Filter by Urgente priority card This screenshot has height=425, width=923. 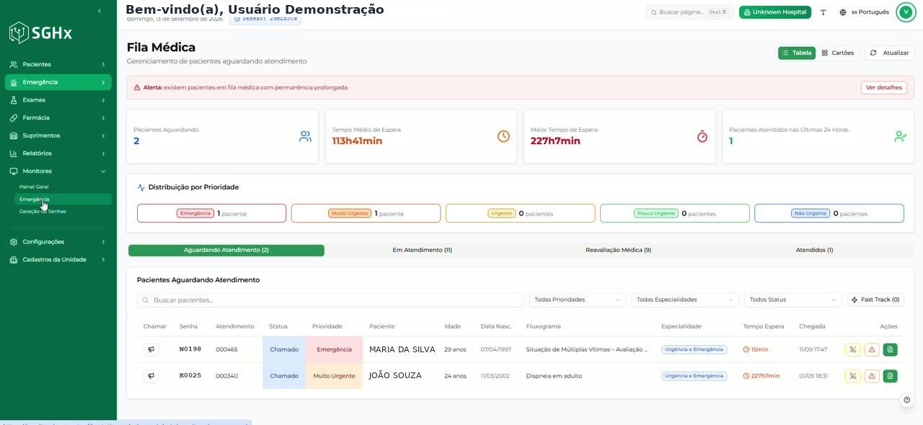coord(521,213)
